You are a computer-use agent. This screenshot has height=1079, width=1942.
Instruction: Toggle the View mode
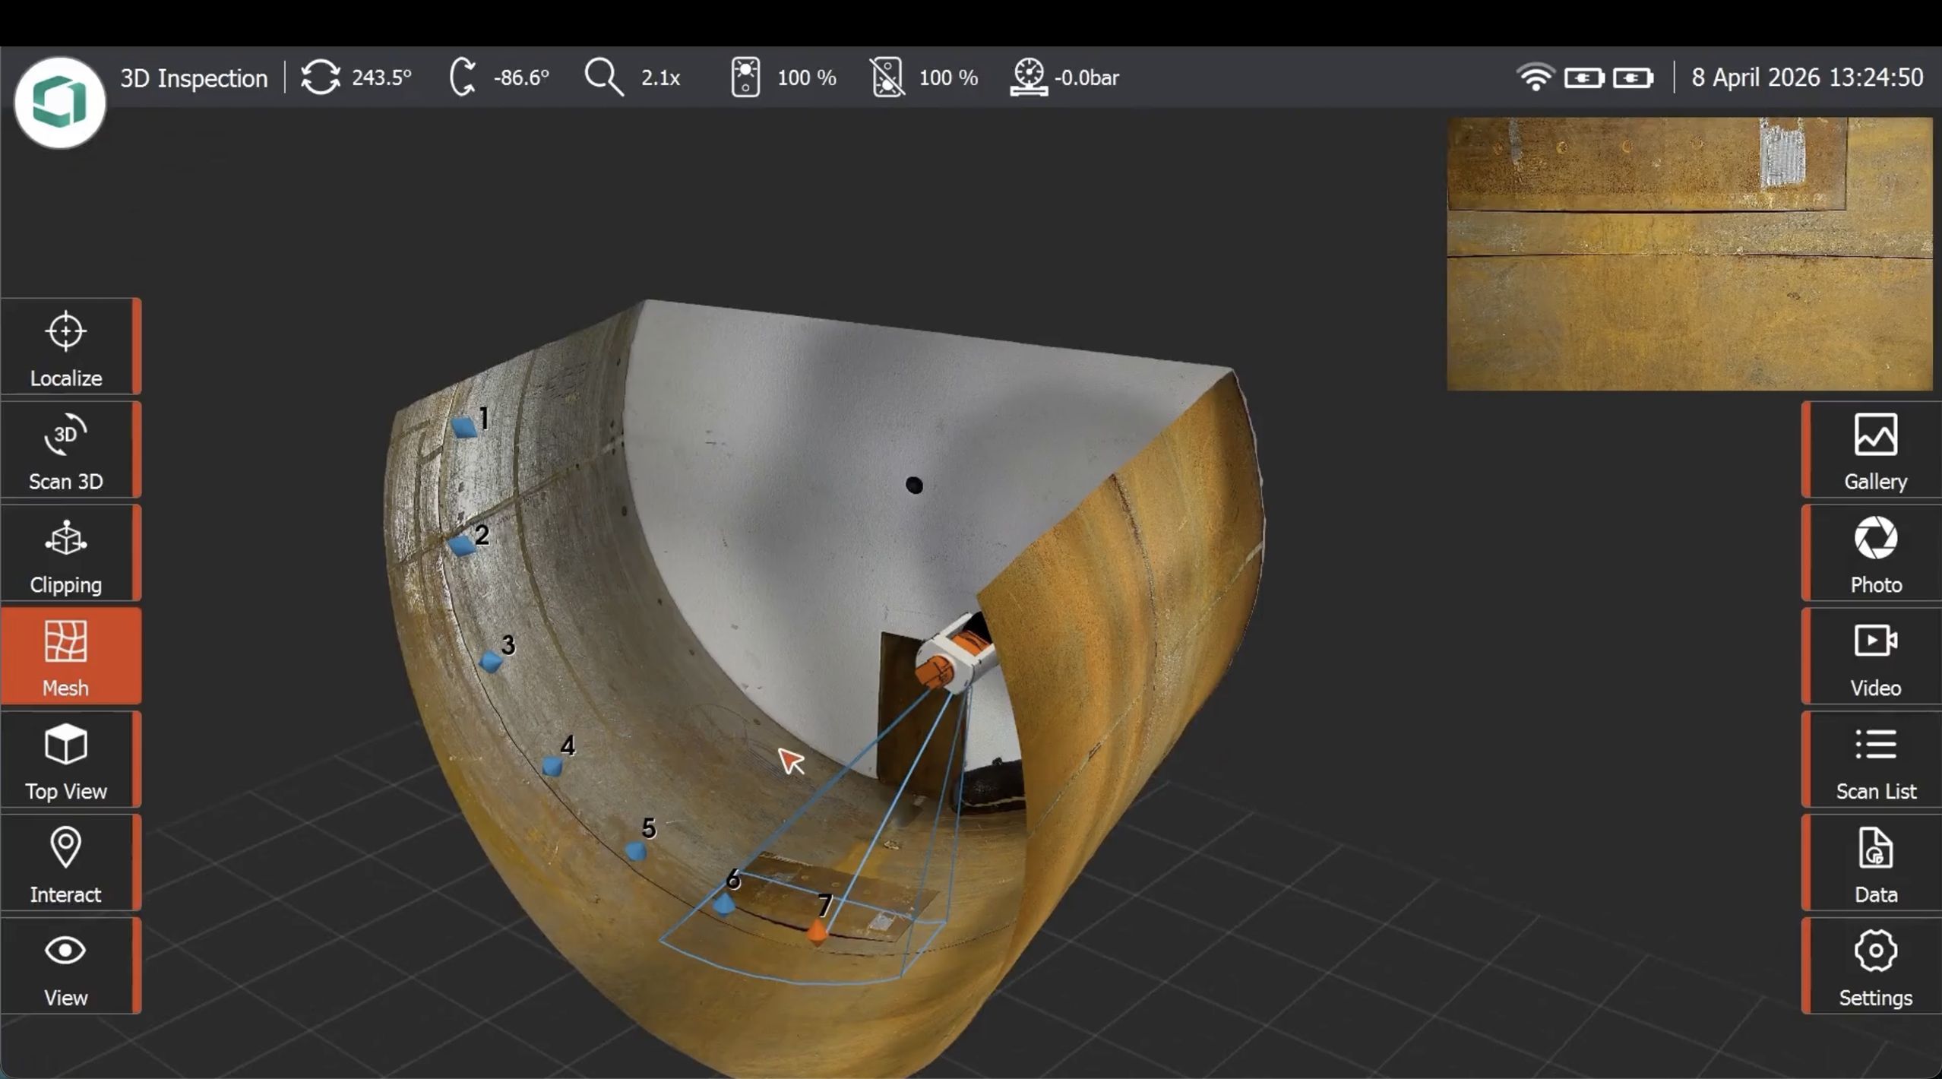(x=66, y=966)
